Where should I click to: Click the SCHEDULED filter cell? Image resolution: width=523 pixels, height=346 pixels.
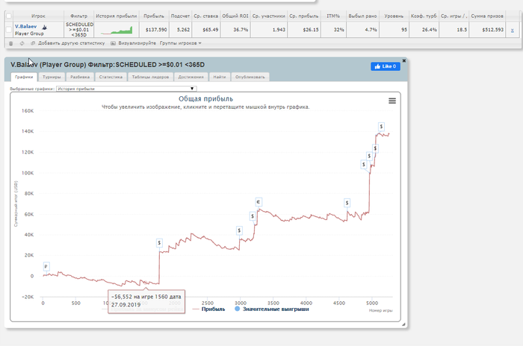tap(79, 30)
